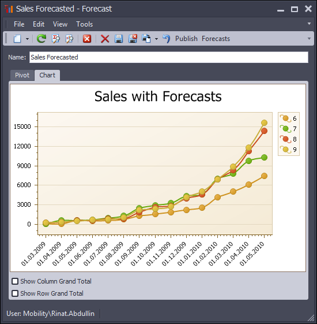Switch to the Pivot tab
The height and width of the screenshot is (324, 317).
(22, 75)
